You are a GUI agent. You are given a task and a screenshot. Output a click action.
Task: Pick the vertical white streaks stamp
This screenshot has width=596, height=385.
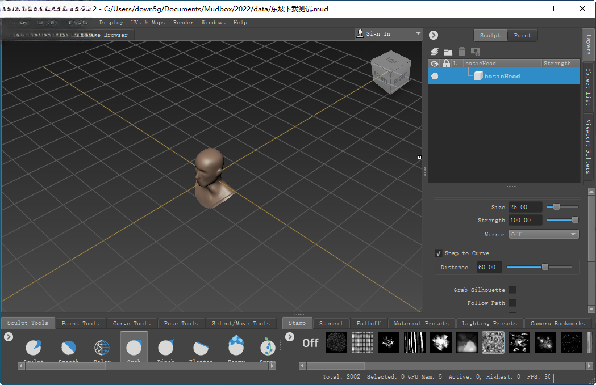click(415, 342)
